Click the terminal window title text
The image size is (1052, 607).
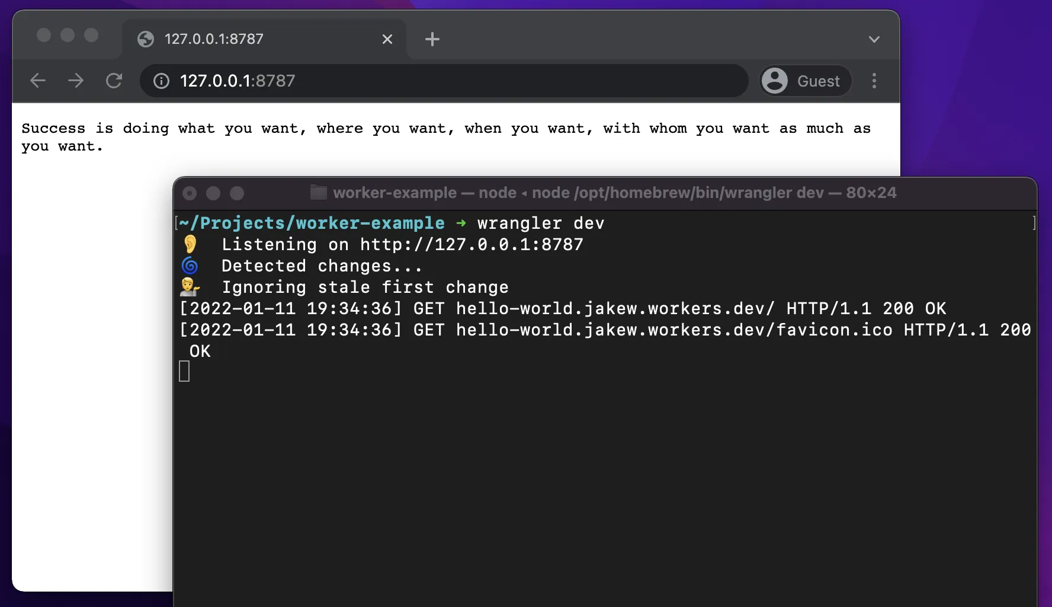tap(615, 193)
